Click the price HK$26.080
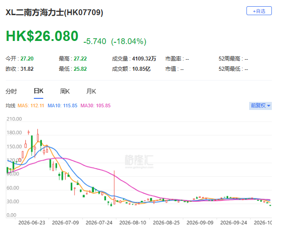 (42, 36)
